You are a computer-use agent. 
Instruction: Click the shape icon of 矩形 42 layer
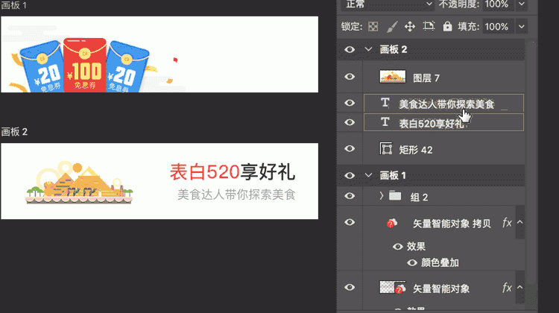[387, 149]
